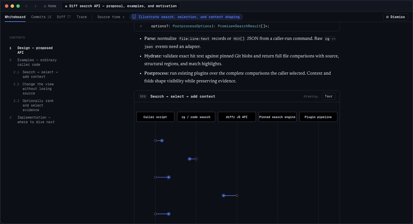Click the CONTENTS sidebar heading

pos(17,37)
